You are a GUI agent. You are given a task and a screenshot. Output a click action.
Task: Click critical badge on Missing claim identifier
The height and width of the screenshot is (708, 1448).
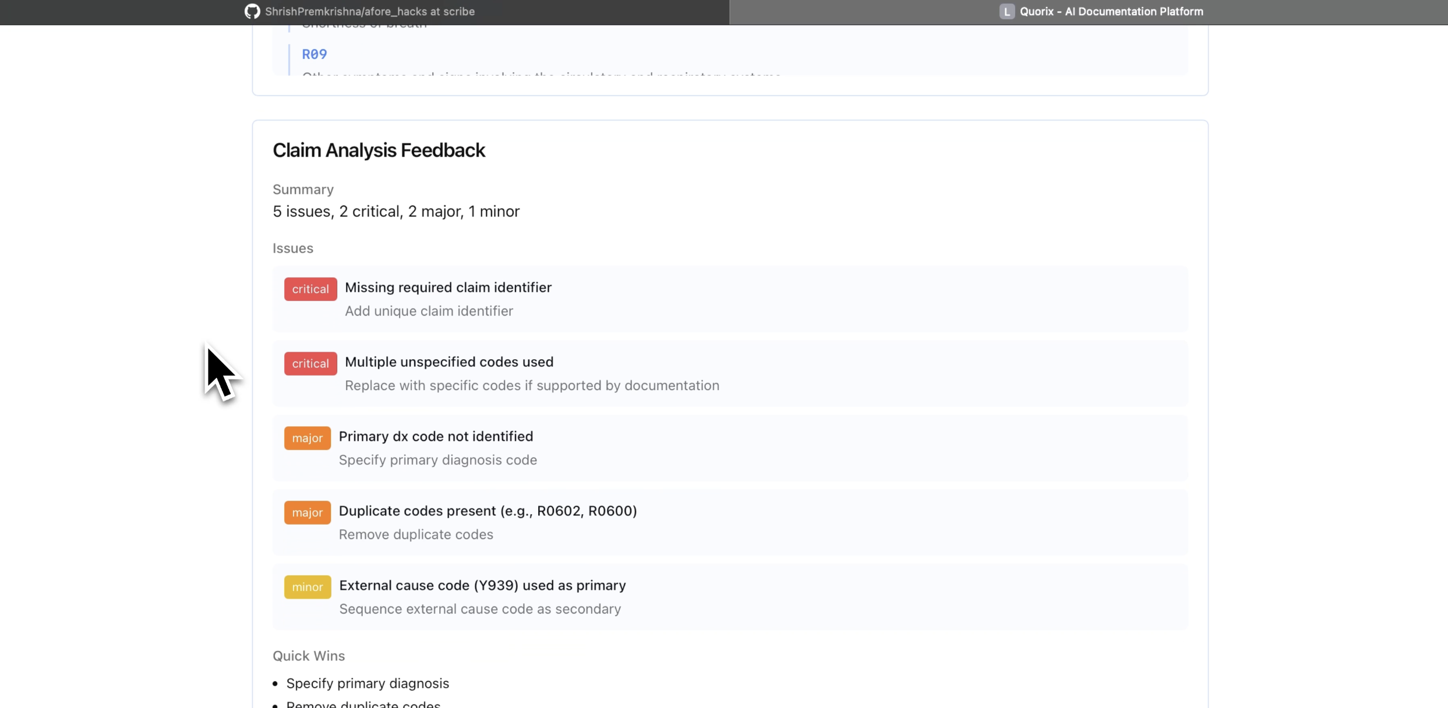click(x=310, y=289)
